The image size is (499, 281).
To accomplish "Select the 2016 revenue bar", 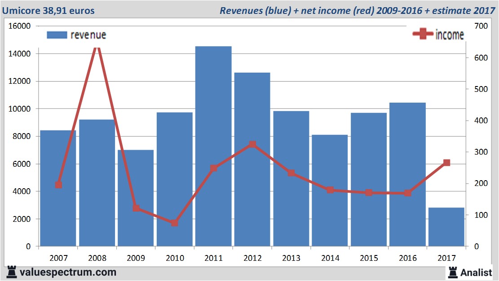I will [x=408, y=174].
